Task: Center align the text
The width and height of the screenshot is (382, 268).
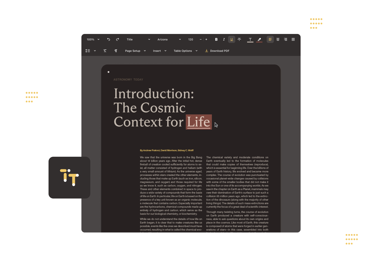Action: tap(278, 39)
